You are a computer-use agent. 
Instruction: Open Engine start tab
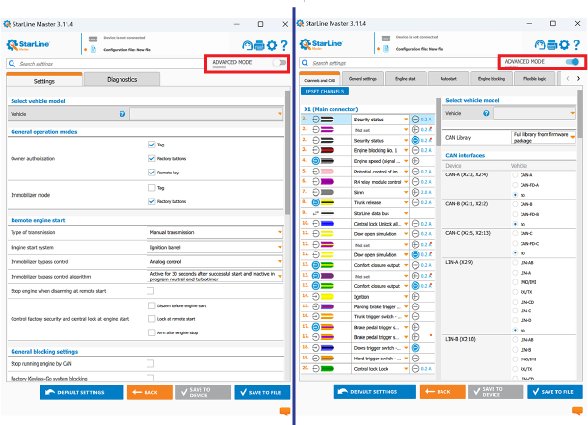406,79
